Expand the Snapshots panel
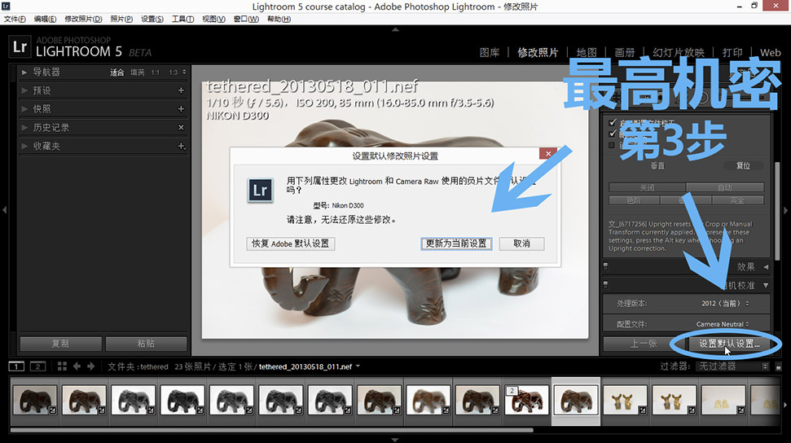The width and height of the screenshot is (791, 443). [24, 109]
